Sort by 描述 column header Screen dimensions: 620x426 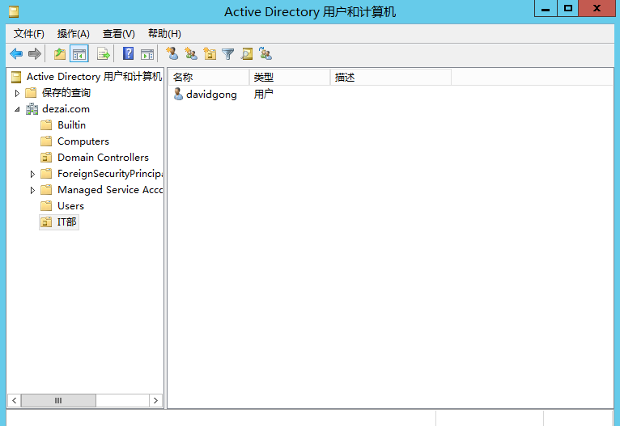tap(391, 78)
